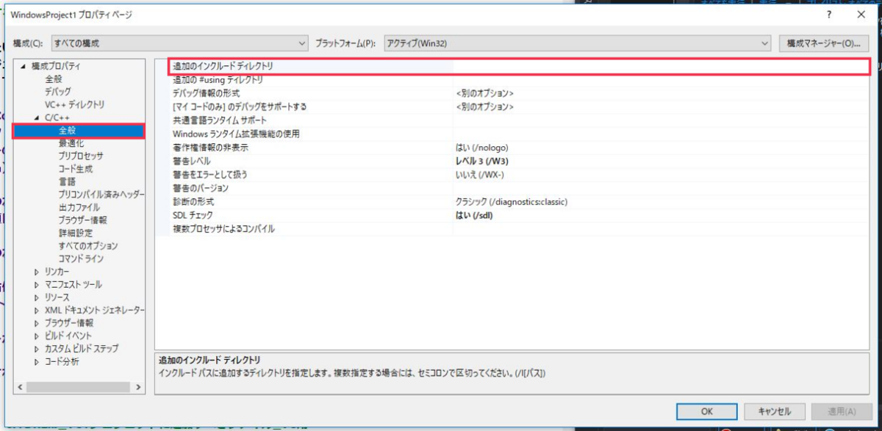Collapse the 構成プロパティ tree node
The width and height of the screenshot is (882, 431).
tap(24, 66)
